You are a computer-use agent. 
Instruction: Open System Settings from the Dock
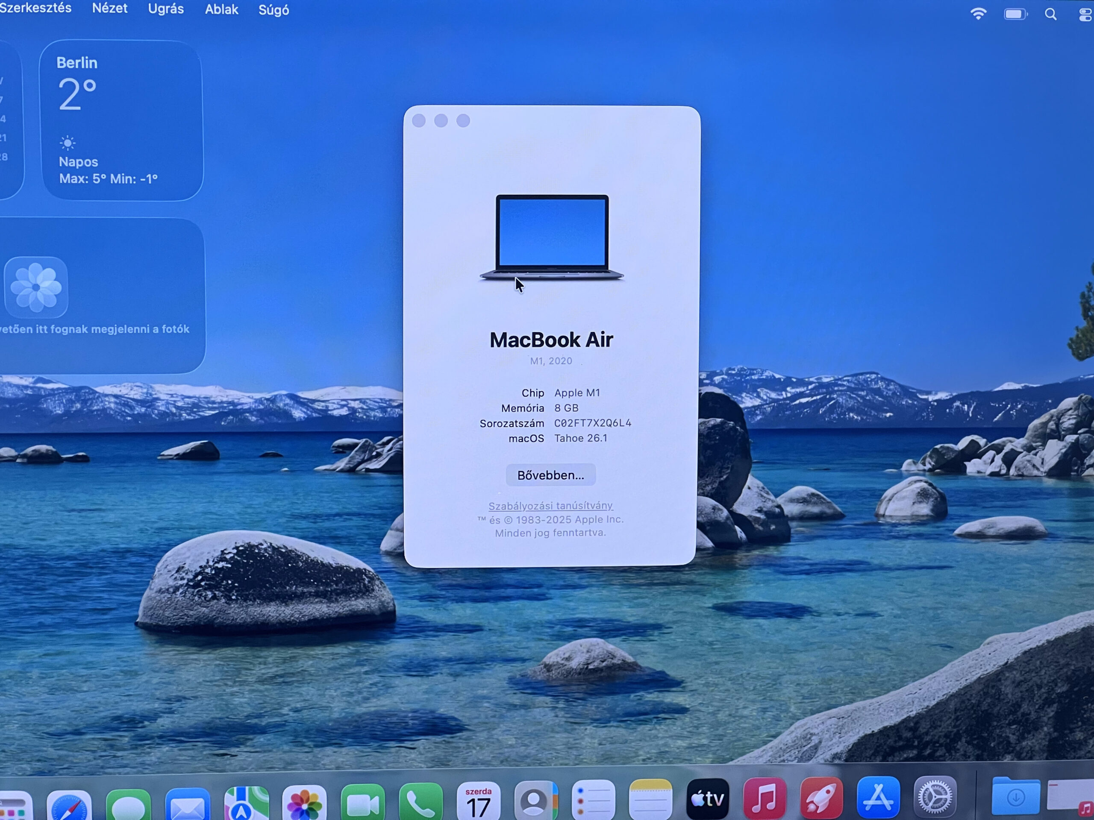pos(937,797)
